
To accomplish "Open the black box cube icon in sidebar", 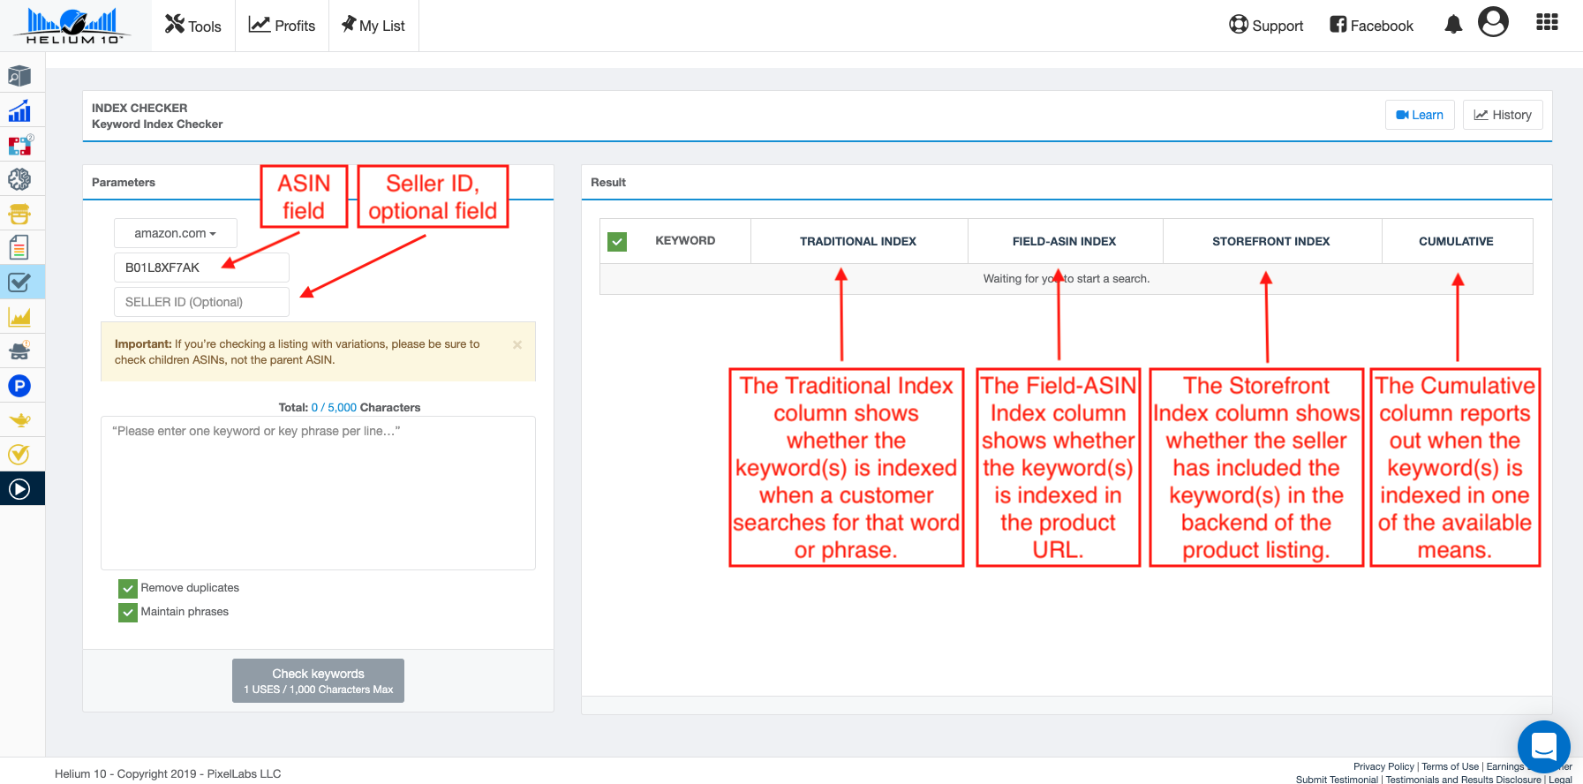I will [x=19, y=76].
